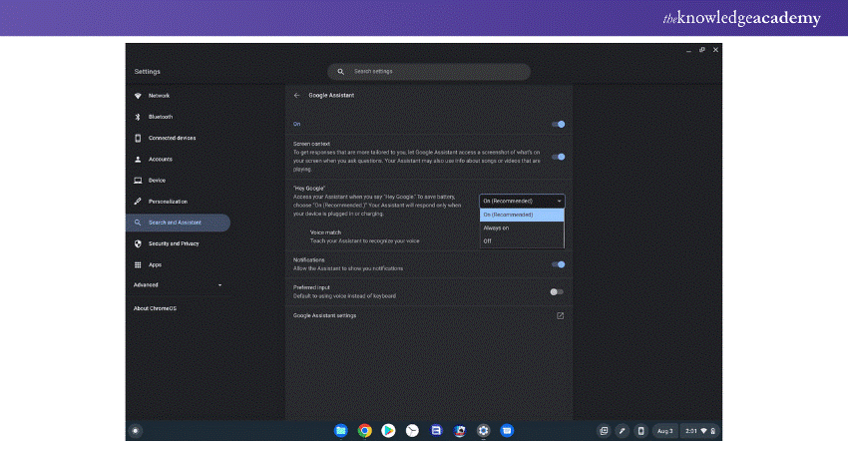Open Chrome browser from the shelf
This screenshot has width=848, height=449.
tap(365, 430)
